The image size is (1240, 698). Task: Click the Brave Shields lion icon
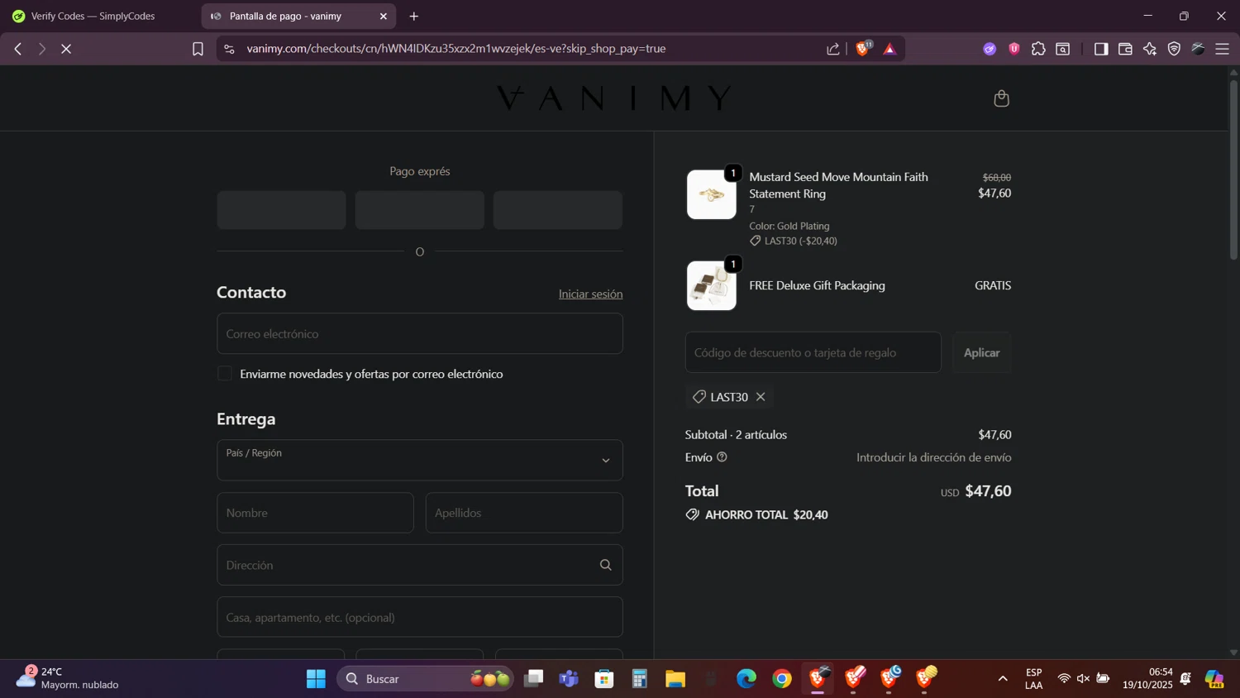(863, 49)
